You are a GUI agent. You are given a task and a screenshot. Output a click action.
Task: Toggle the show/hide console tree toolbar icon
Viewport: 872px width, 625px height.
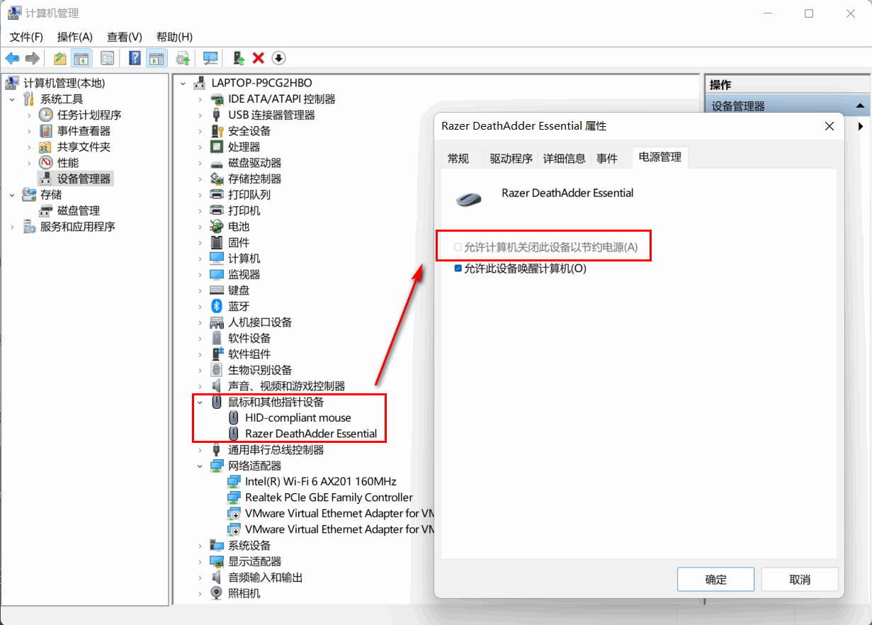81,58
